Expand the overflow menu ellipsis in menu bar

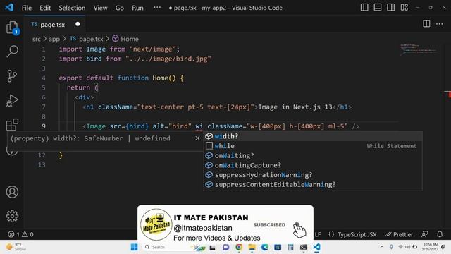(157, 8)
